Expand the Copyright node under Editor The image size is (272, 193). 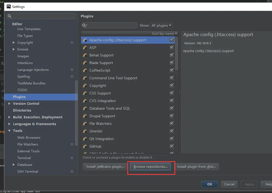click(x=14, y=42)
